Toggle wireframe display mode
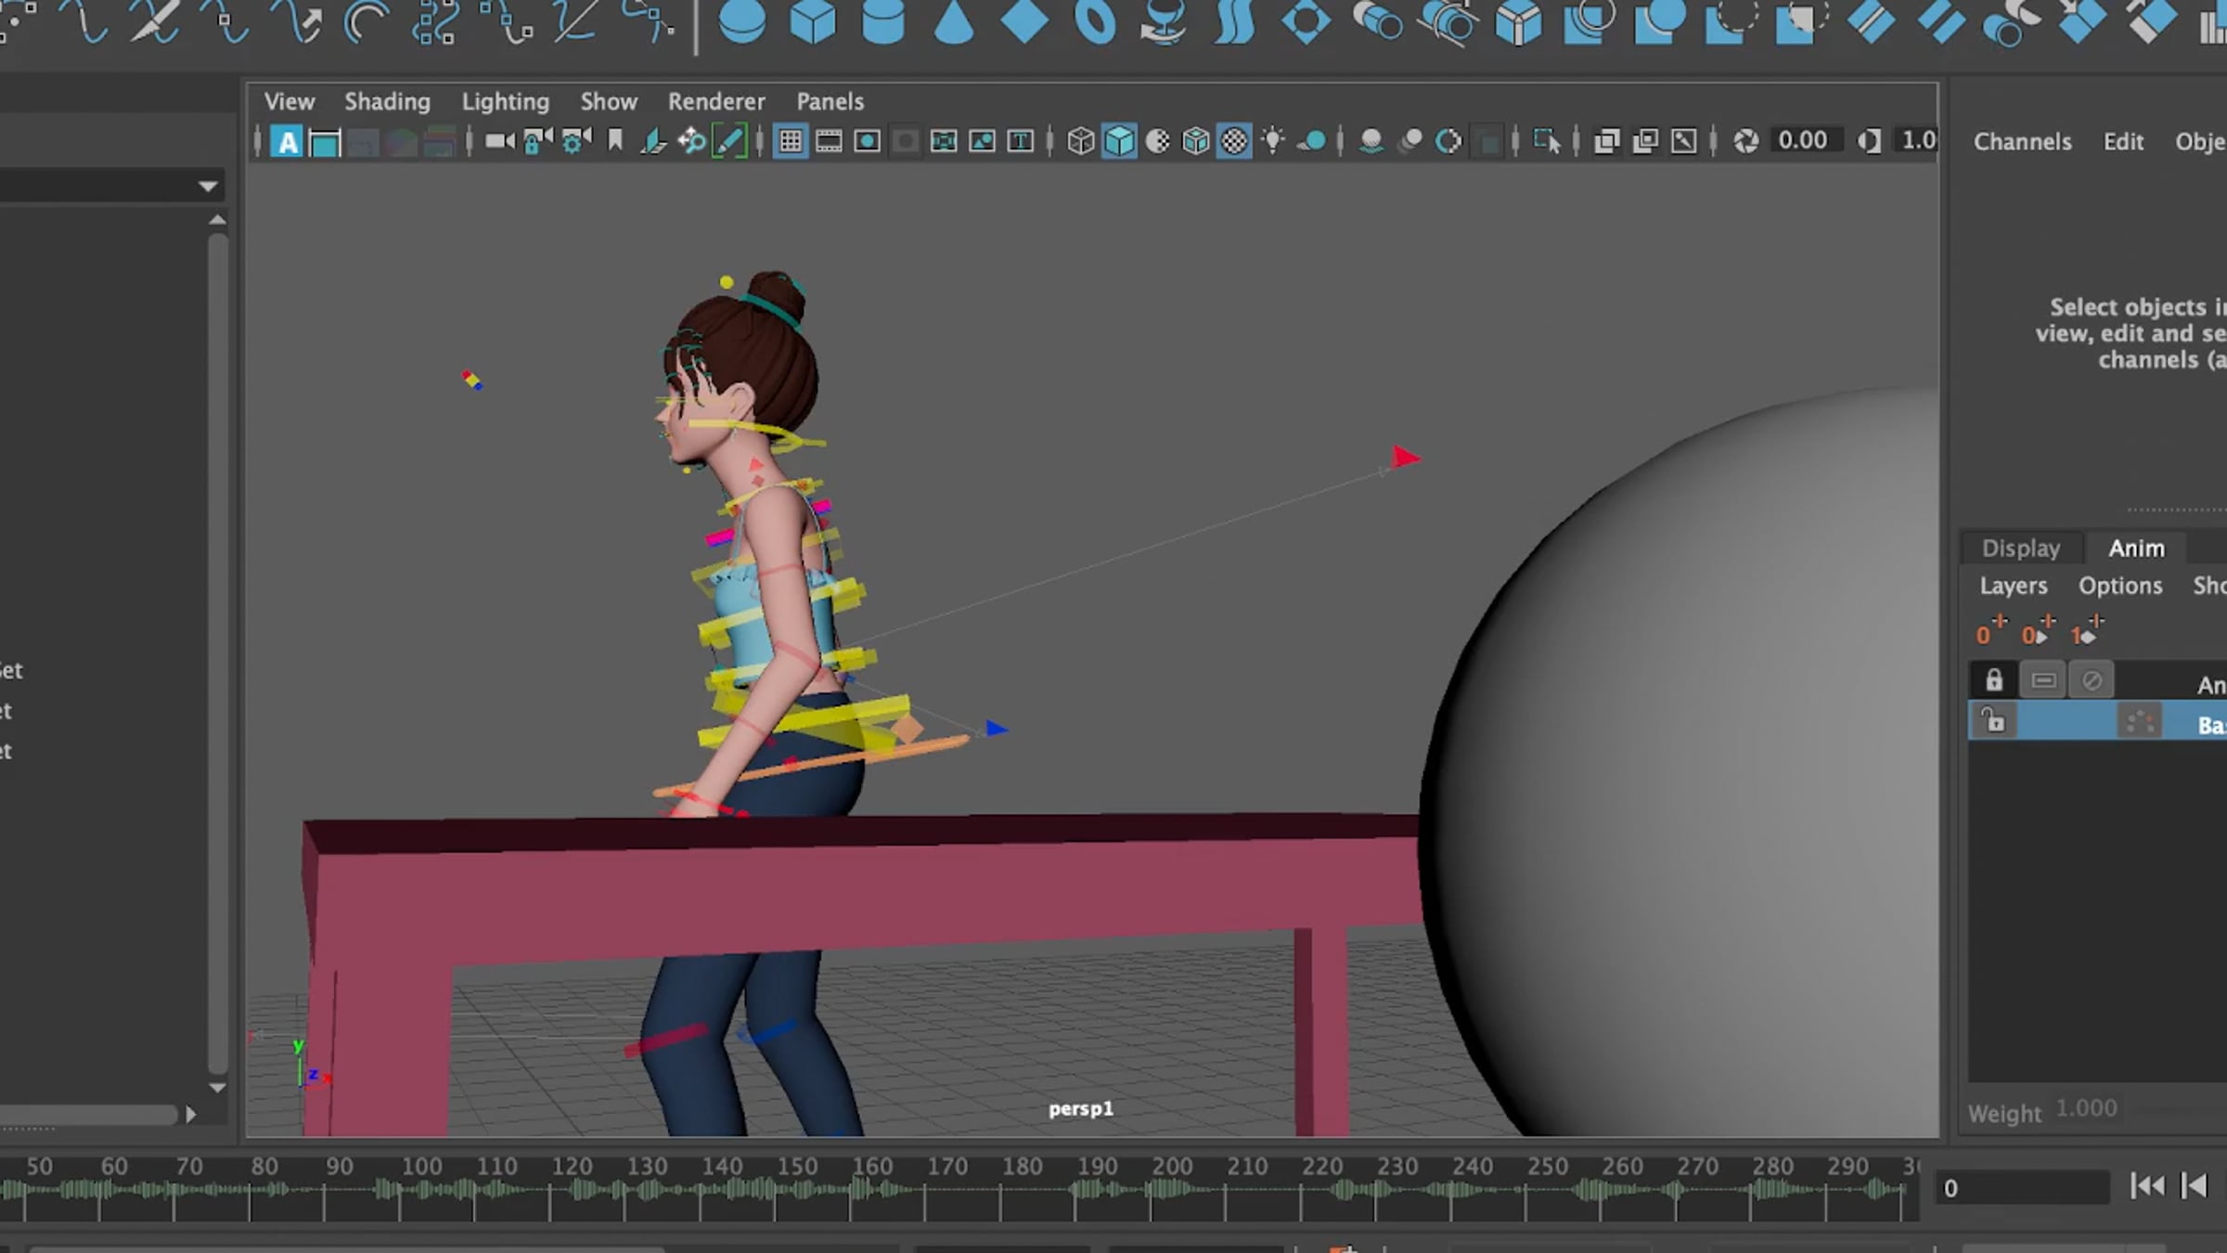Image resolution: width=2227 pixels, height=1253 pixels. 1080,141
